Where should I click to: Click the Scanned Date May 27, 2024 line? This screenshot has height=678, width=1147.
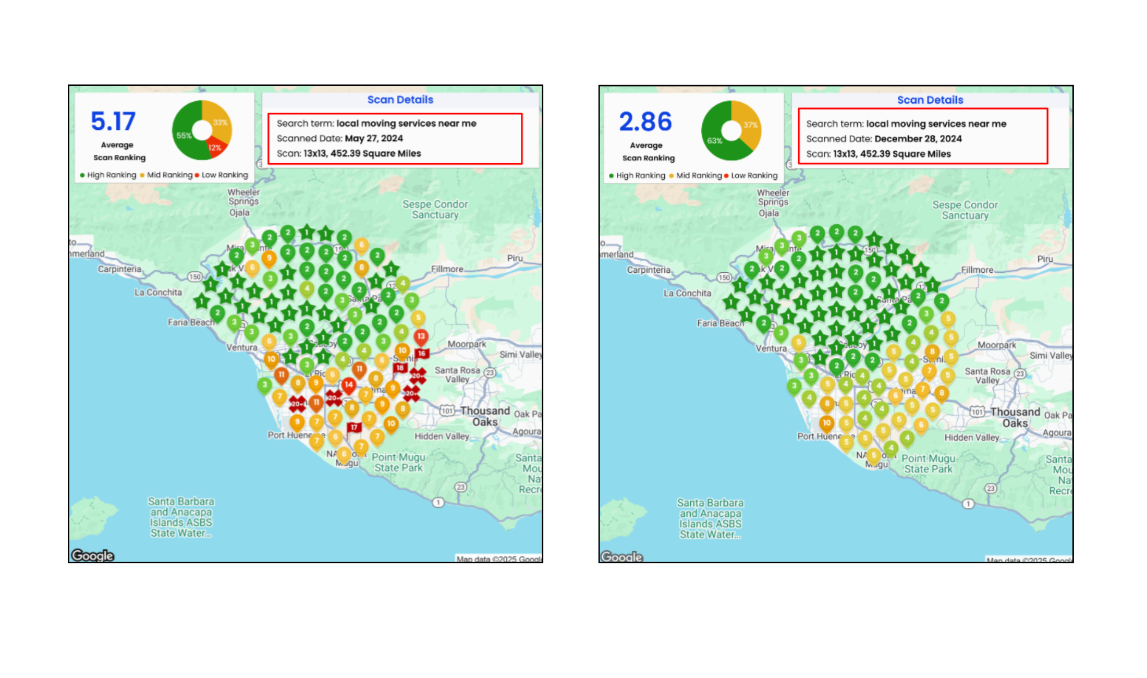tap(339, 138)
